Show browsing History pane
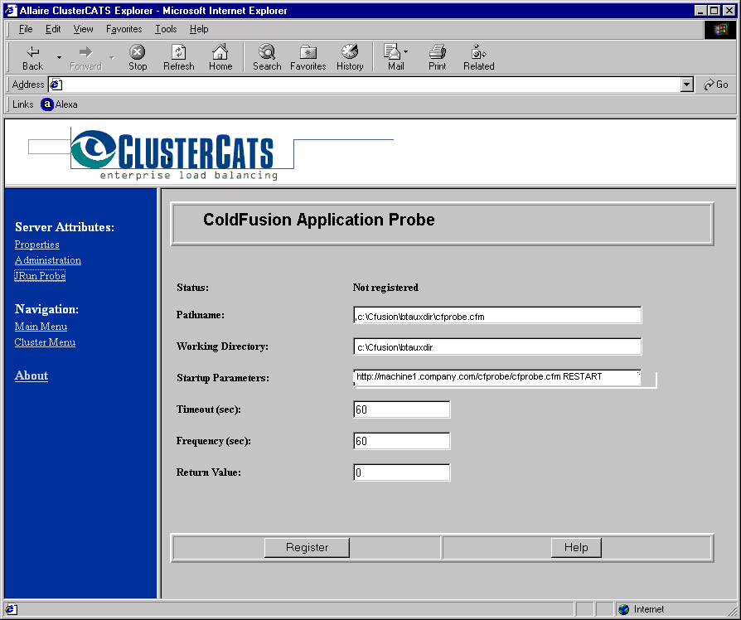The width and height of the screenshot is (741, 620). (350, 58)
